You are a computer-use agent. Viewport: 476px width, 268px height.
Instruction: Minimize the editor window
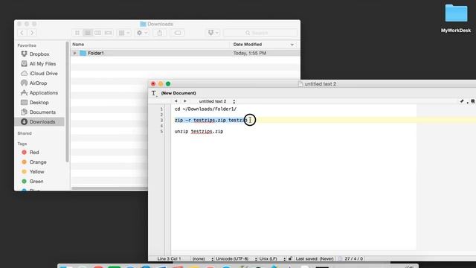(x=161, y=84)
